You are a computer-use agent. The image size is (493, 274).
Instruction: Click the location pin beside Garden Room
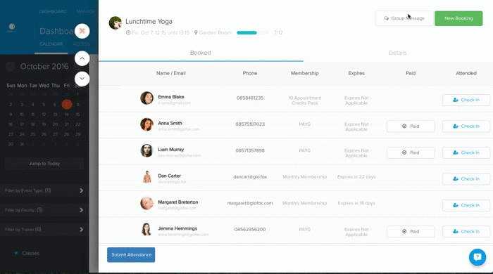click(x=196, y=32)
